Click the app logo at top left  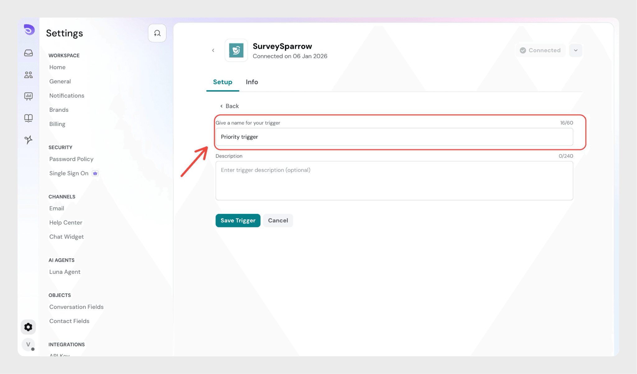coord(29,30)
